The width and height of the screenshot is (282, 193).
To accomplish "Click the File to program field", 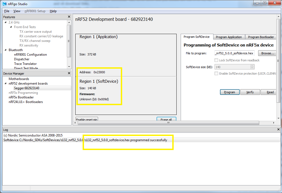I will coord(234,53).
